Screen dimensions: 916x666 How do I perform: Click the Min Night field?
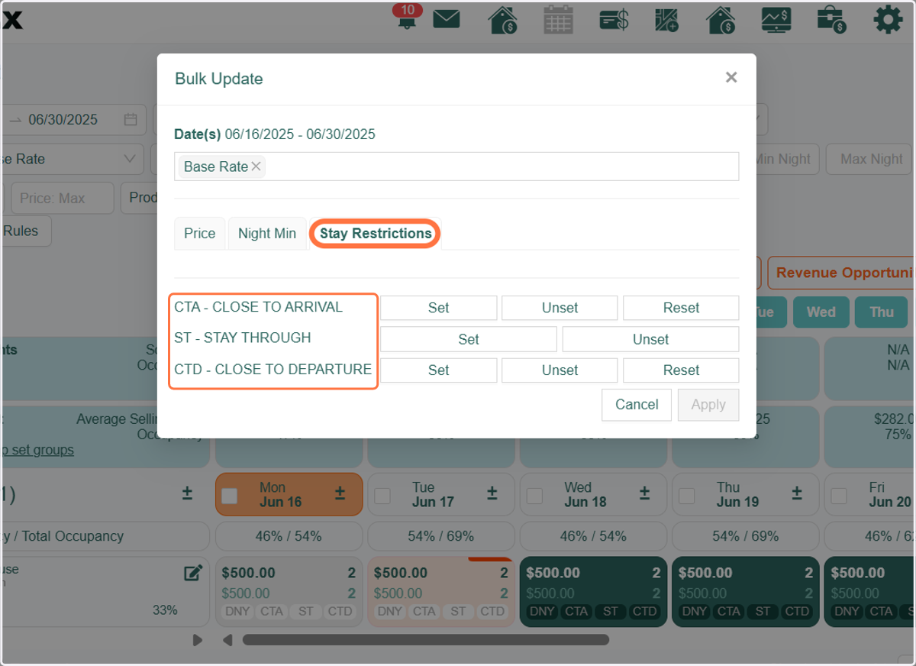click(786, 159)
